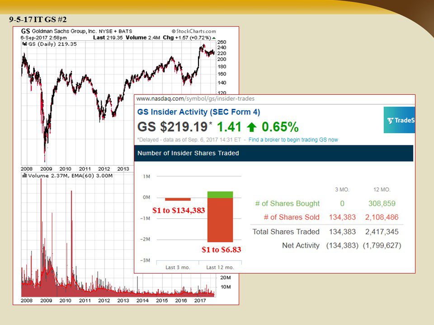434x325 pixels.
Task: Click the small green triangle after the Chg value
Action: 214,38
